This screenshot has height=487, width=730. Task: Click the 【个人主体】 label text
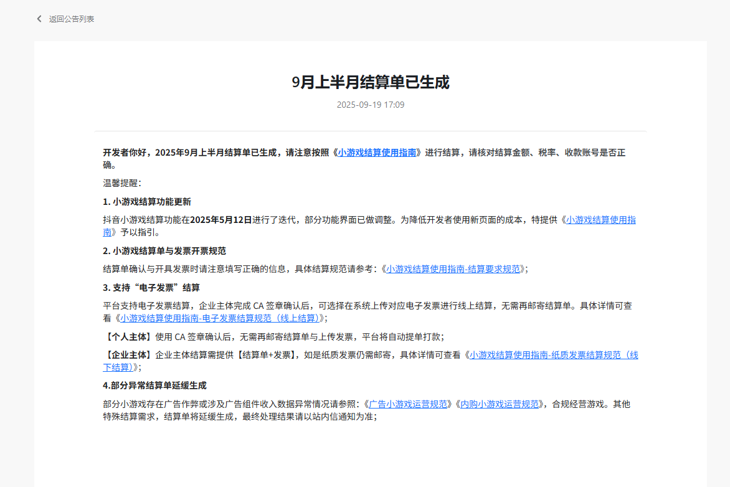tap(128, 337)
